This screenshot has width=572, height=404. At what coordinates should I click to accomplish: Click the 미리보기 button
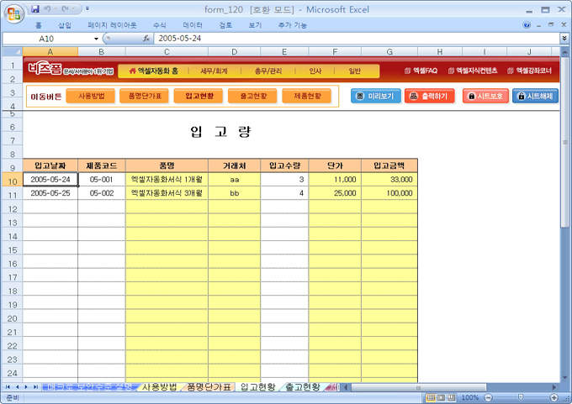(x=375, y=96)
